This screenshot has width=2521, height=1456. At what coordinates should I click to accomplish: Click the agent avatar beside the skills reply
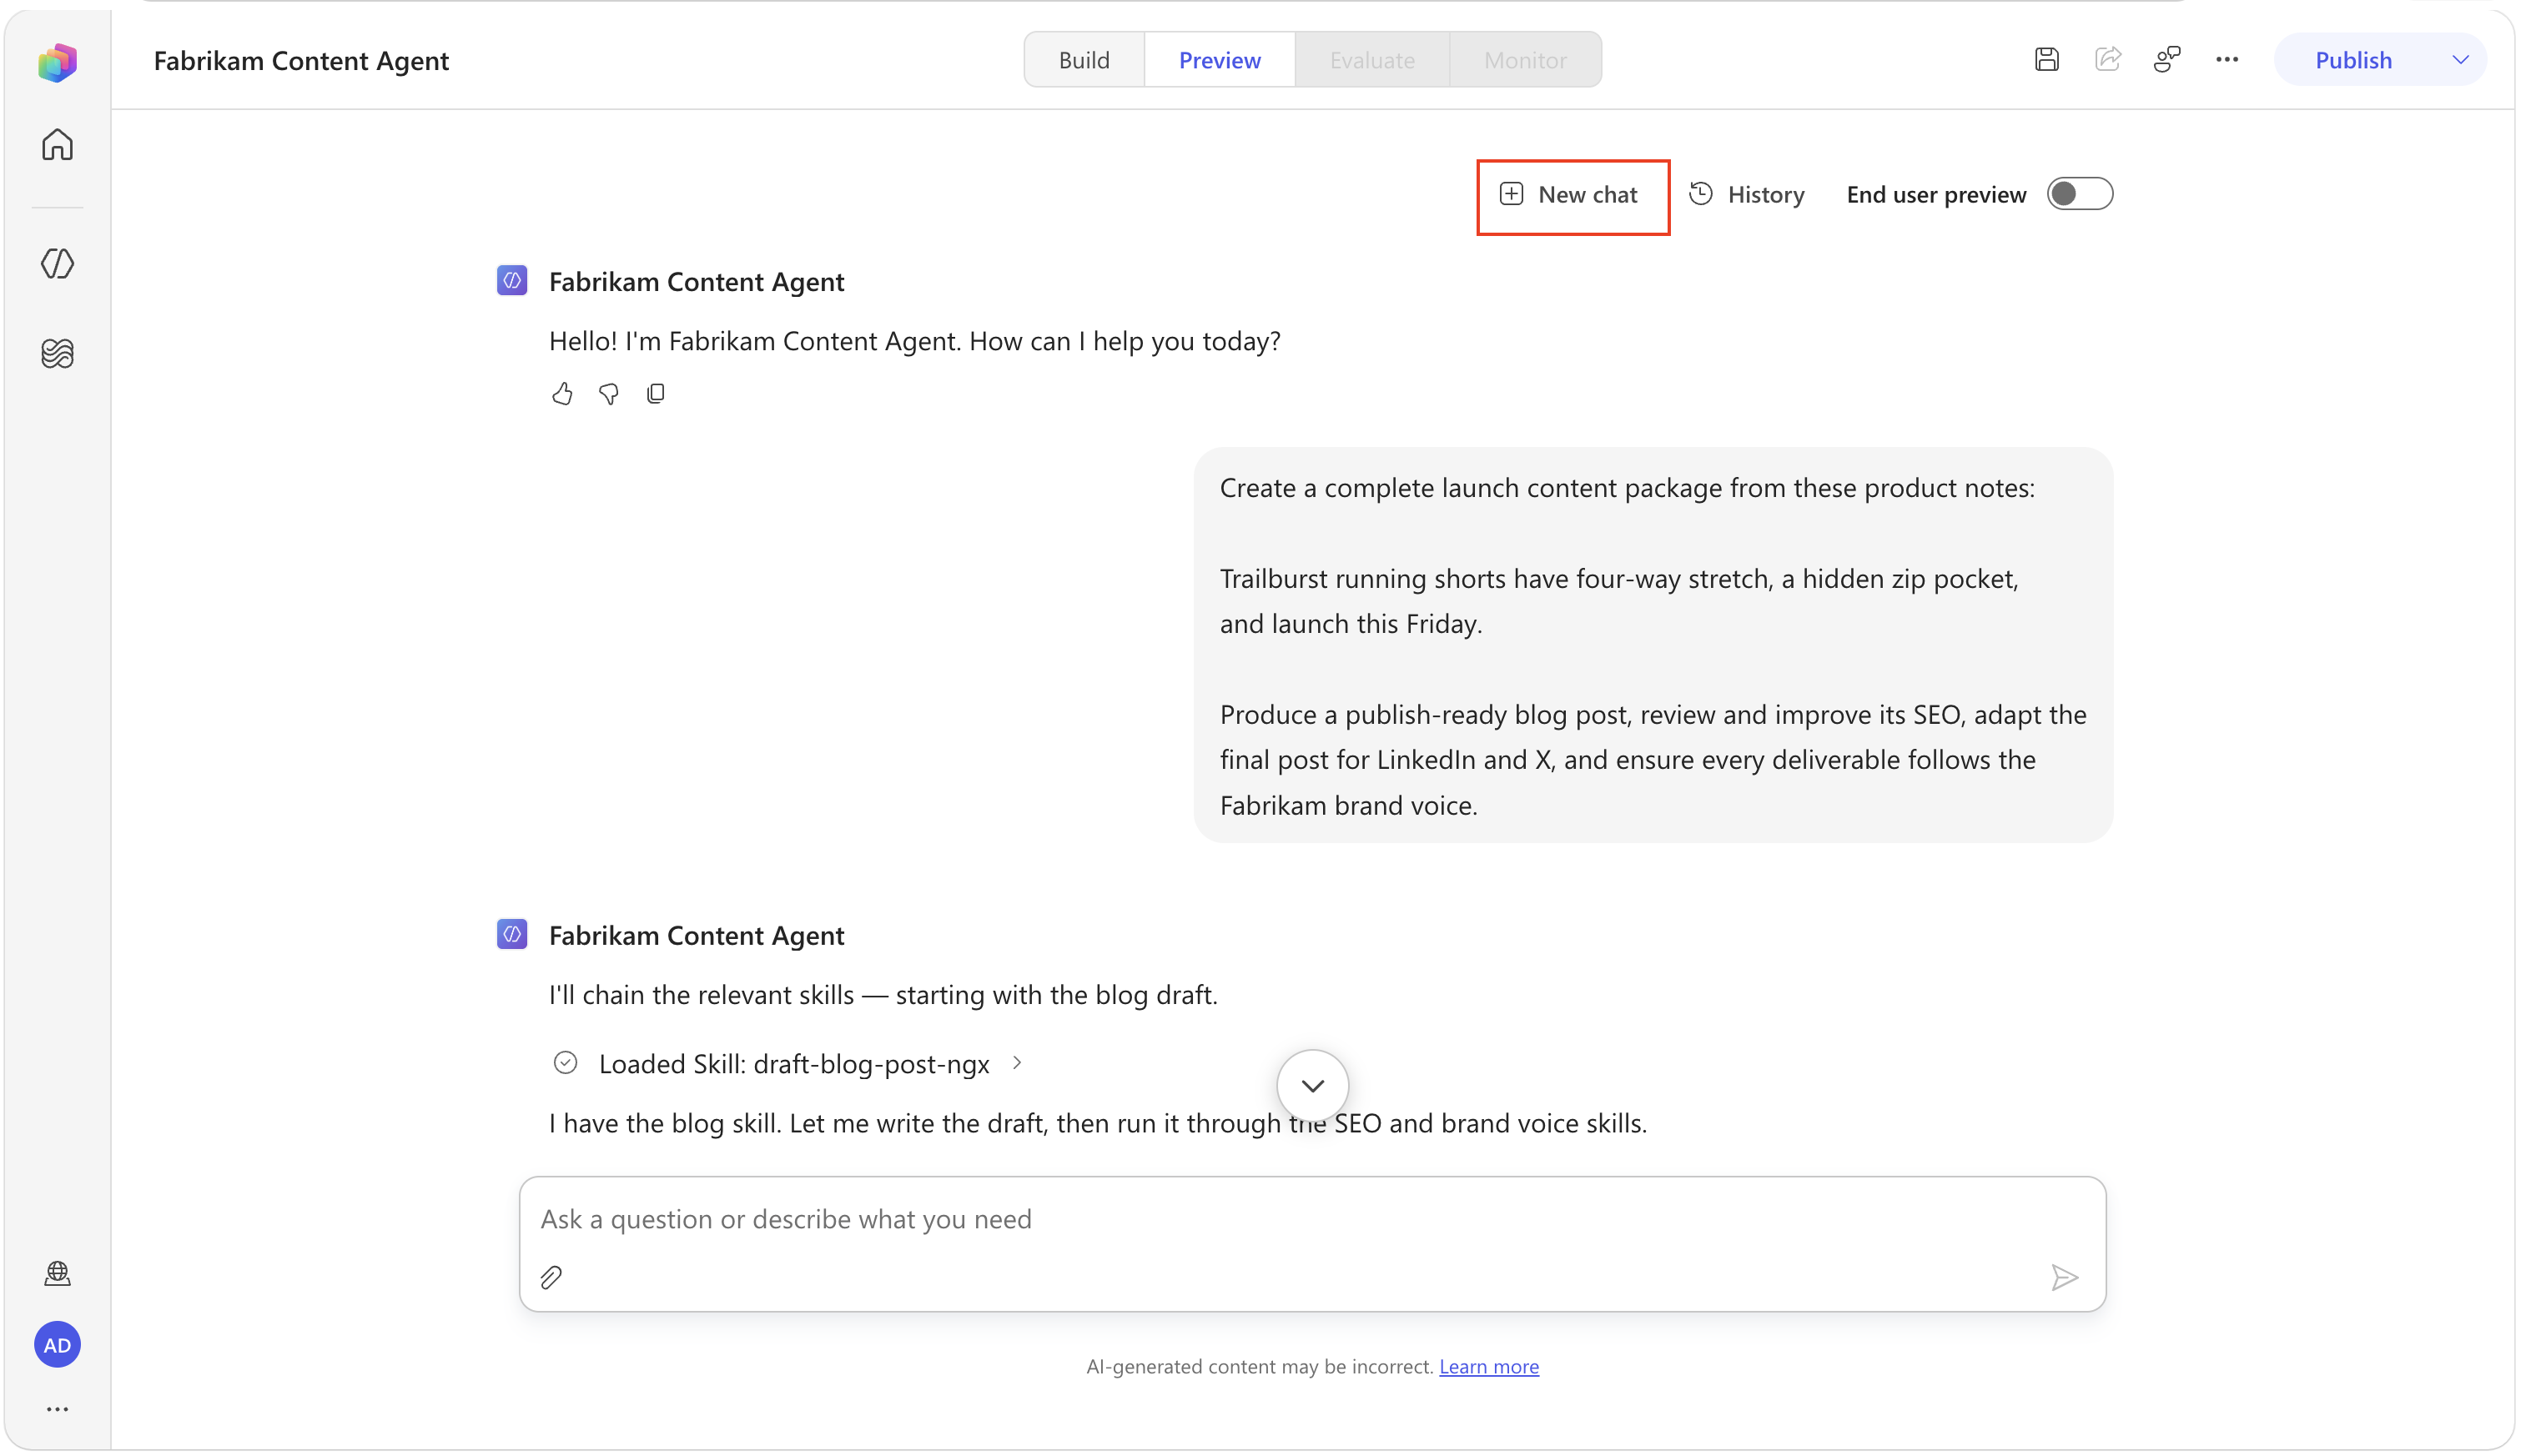click(512, 935)
